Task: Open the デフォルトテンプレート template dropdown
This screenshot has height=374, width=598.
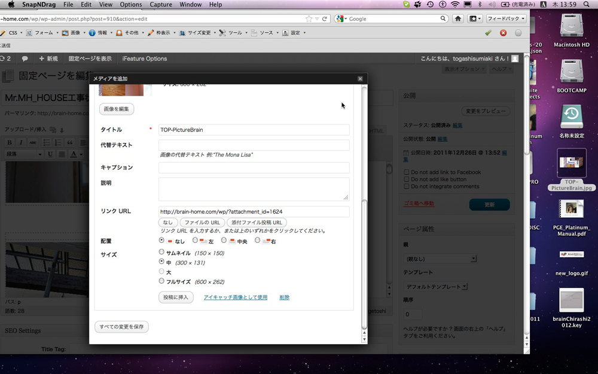Action: click(x=435, y=286)
